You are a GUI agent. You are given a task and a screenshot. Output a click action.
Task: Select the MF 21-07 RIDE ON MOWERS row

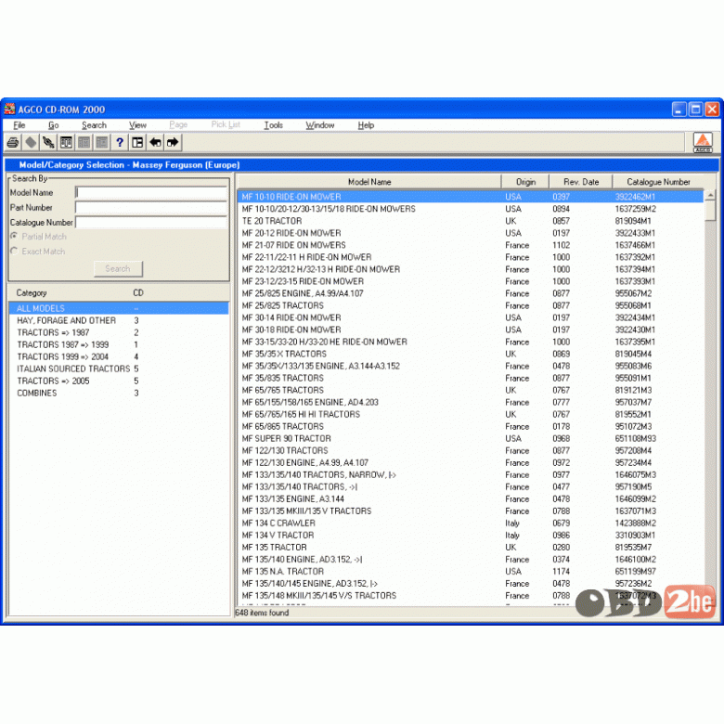470,245
